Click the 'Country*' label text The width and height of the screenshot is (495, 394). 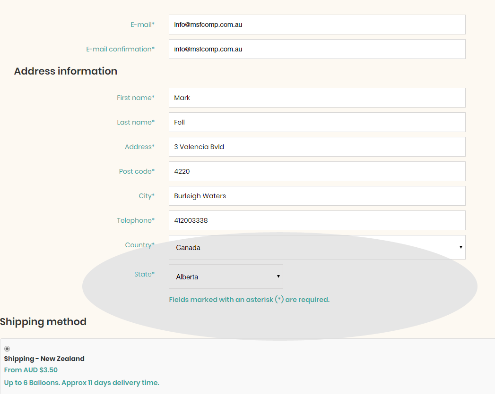pos(139,245)
